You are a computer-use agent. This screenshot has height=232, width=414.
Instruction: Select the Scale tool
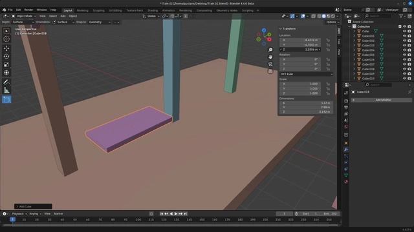click(6, 64)
